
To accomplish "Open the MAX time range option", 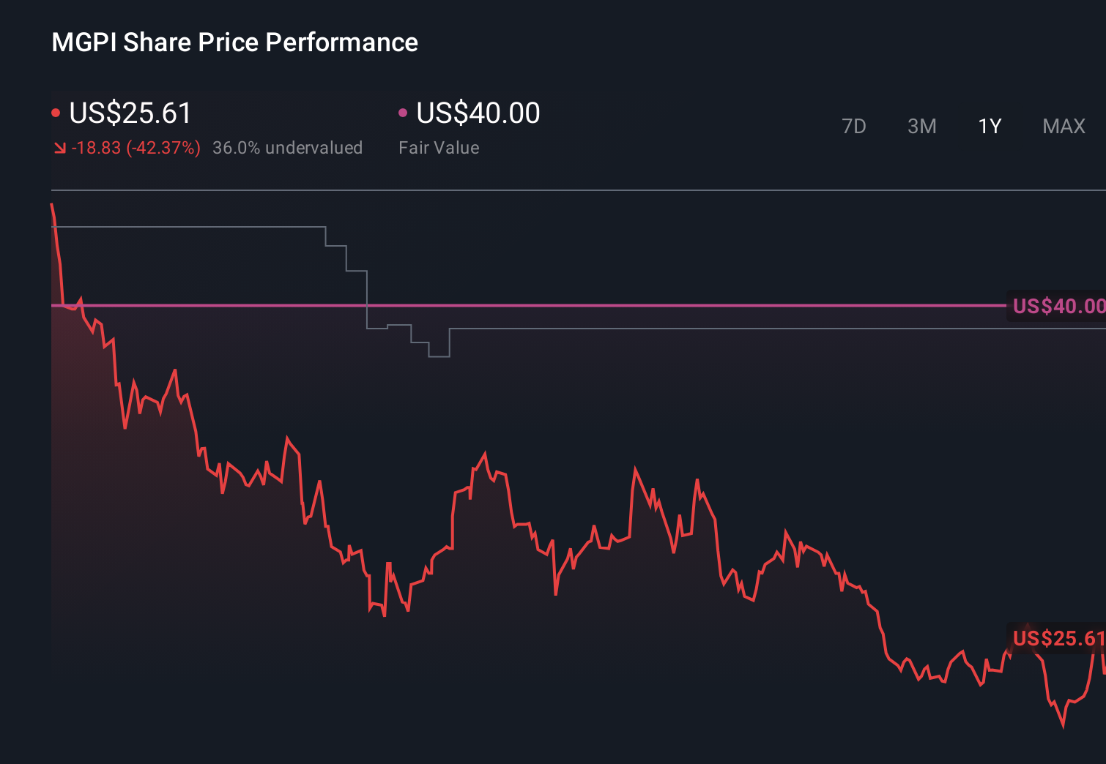I will tap(1063, 126).
